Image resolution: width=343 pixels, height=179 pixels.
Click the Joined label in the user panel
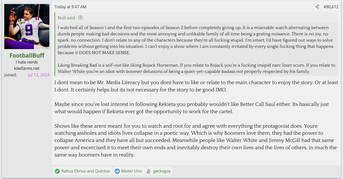[11, 75]
